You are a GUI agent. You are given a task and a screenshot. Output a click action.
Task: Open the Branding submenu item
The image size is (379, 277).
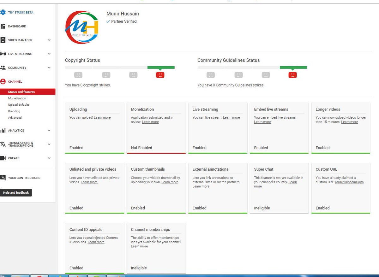[x=14, y=111]
